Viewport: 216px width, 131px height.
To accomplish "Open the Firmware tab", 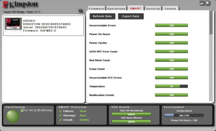I will (96, 8).
